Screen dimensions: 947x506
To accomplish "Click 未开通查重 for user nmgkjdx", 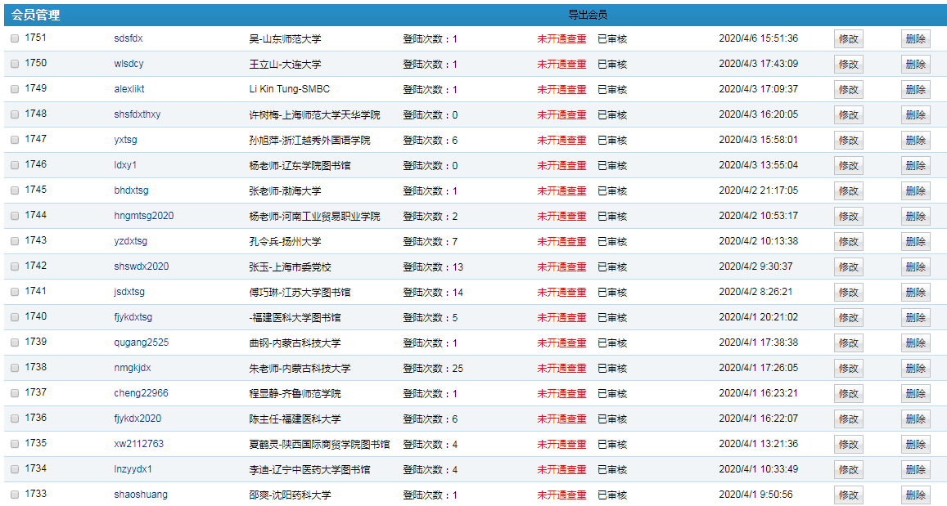I will coord(561,368).
